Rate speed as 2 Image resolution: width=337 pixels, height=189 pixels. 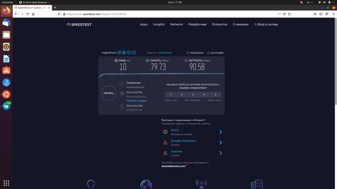point(182,94)
